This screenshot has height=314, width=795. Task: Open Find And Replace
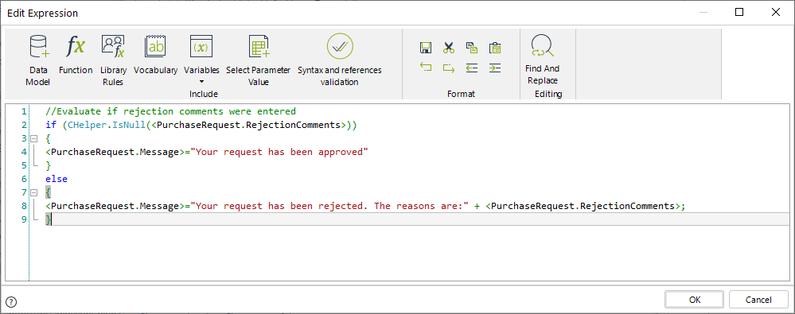tap(543, 60)
